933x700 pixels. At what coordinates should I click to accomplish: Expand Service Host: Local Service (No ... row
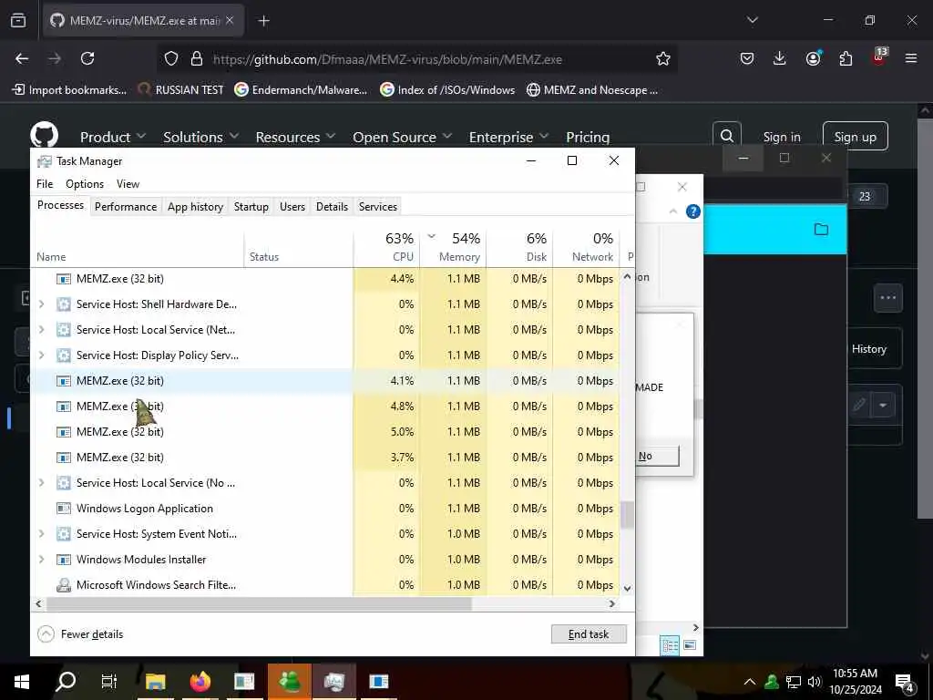[x=42, y=483]
